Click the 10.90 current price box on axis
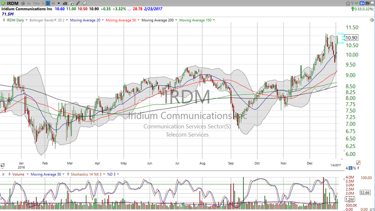 (351, 38)
